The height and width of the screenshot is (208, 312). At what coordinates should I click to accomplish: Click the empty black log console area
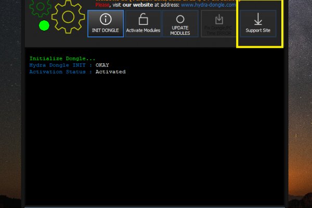(156, 140)
